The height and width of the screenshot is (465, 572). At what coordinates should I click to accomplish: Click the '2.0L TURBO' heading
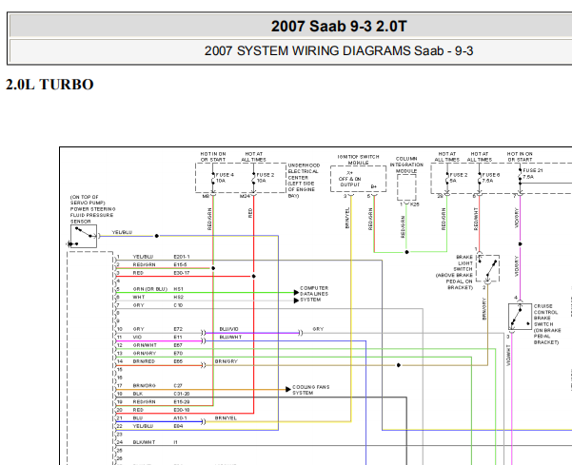(x=50, y=85)
